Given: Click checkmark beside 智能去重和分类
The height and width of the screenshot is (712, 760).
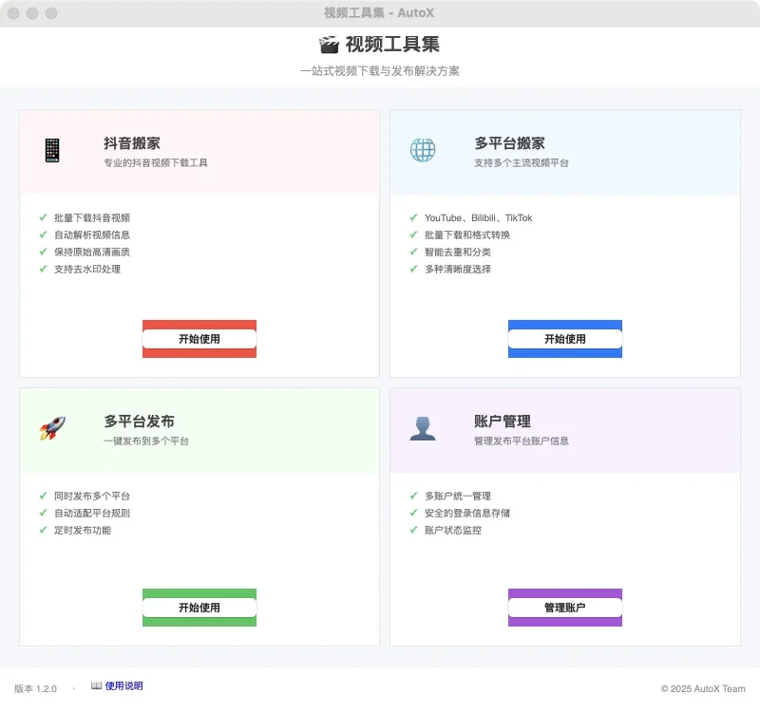Looking at the screenshot, I should (x=413, y=252).
